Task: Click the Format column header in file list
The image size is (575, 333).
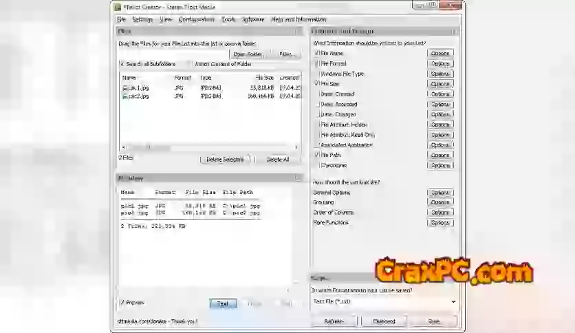Action: tap(185, 78)
